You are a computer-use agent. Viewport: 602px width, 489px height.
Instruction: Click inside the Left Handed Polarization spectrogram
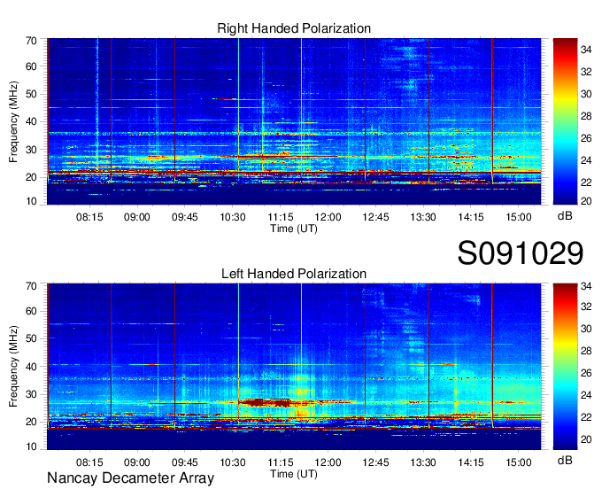pos(294,367)
